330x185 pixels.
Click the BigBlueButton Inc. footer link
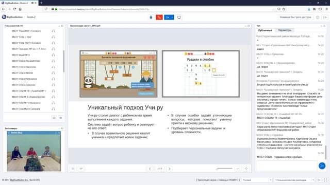click(20, 180)
